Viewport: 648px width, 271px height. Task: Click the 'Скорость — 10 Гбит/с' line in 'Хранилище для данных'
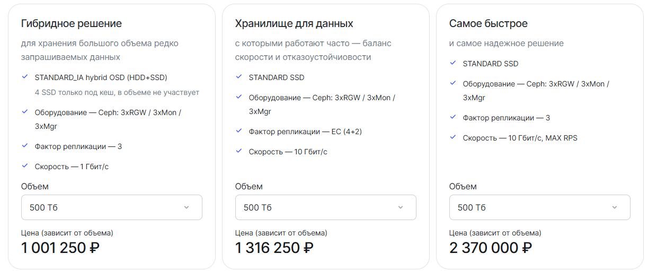[x=288, y=152]
